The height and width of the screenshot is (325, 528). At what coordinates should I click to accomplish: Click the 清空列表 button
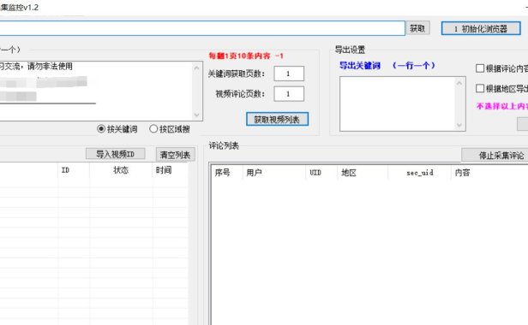pos(175,155)
